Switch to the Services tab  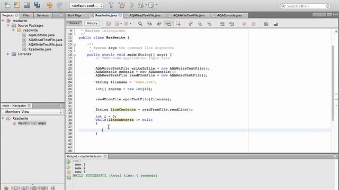coord(42,15)
